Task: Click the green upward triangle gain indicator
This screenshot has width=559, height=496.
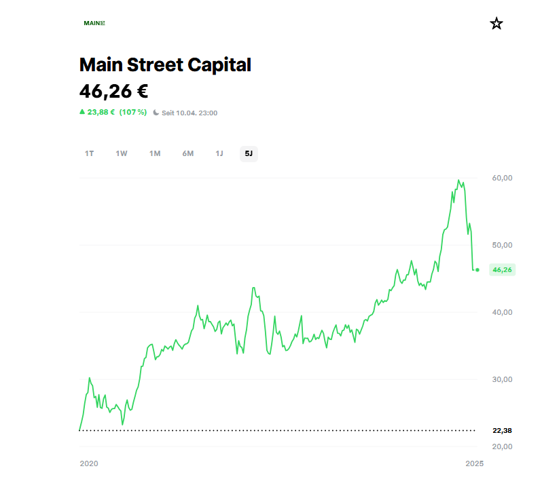Action: pos(82,112)
